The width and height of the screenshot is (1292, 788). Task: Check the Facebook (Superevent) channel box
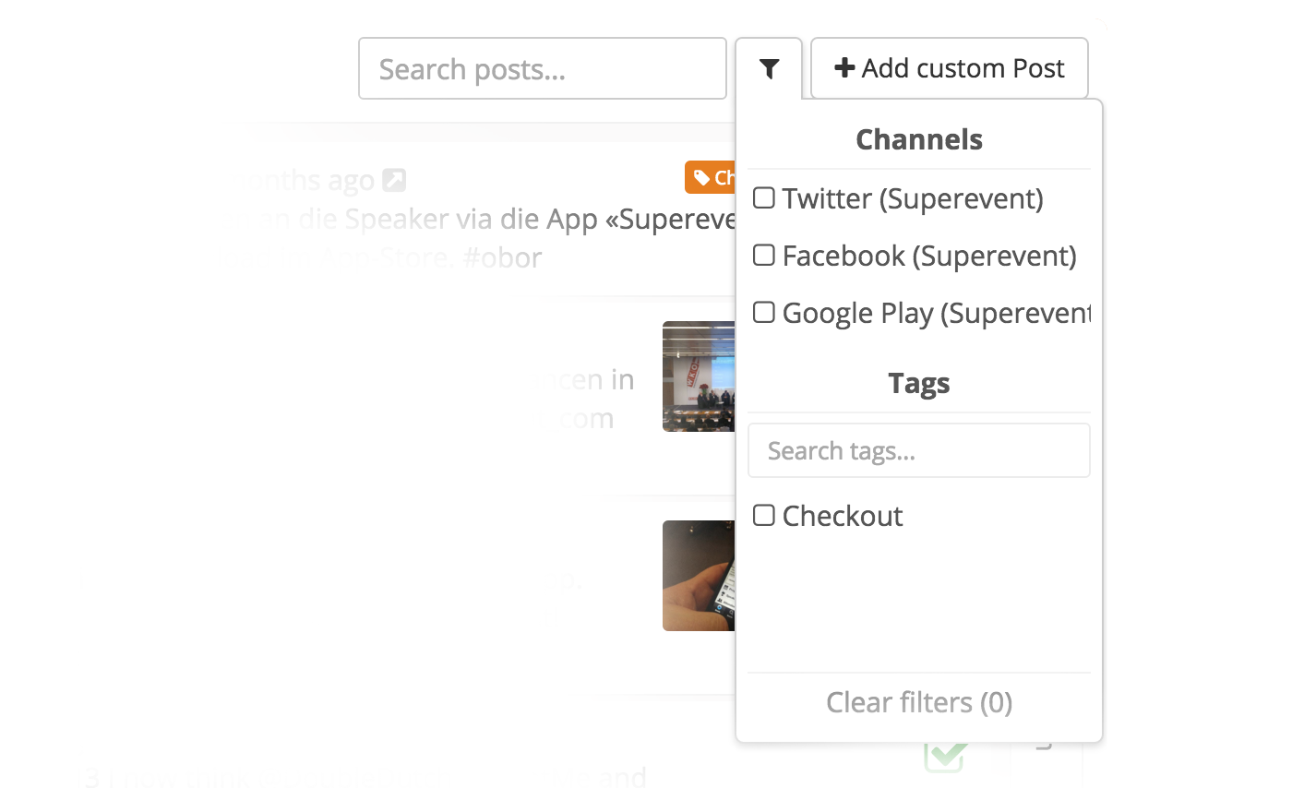764,255
